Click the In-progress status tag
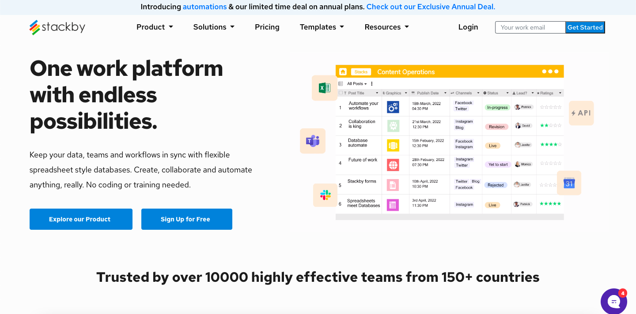 (497, 107)
